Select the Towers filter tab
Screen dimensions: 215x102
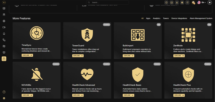tap(166, 18)
